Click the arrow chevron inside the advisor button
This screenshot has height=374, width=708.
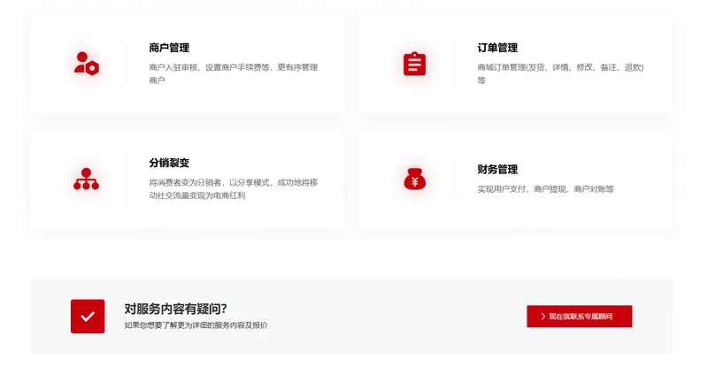click(543, 317)
